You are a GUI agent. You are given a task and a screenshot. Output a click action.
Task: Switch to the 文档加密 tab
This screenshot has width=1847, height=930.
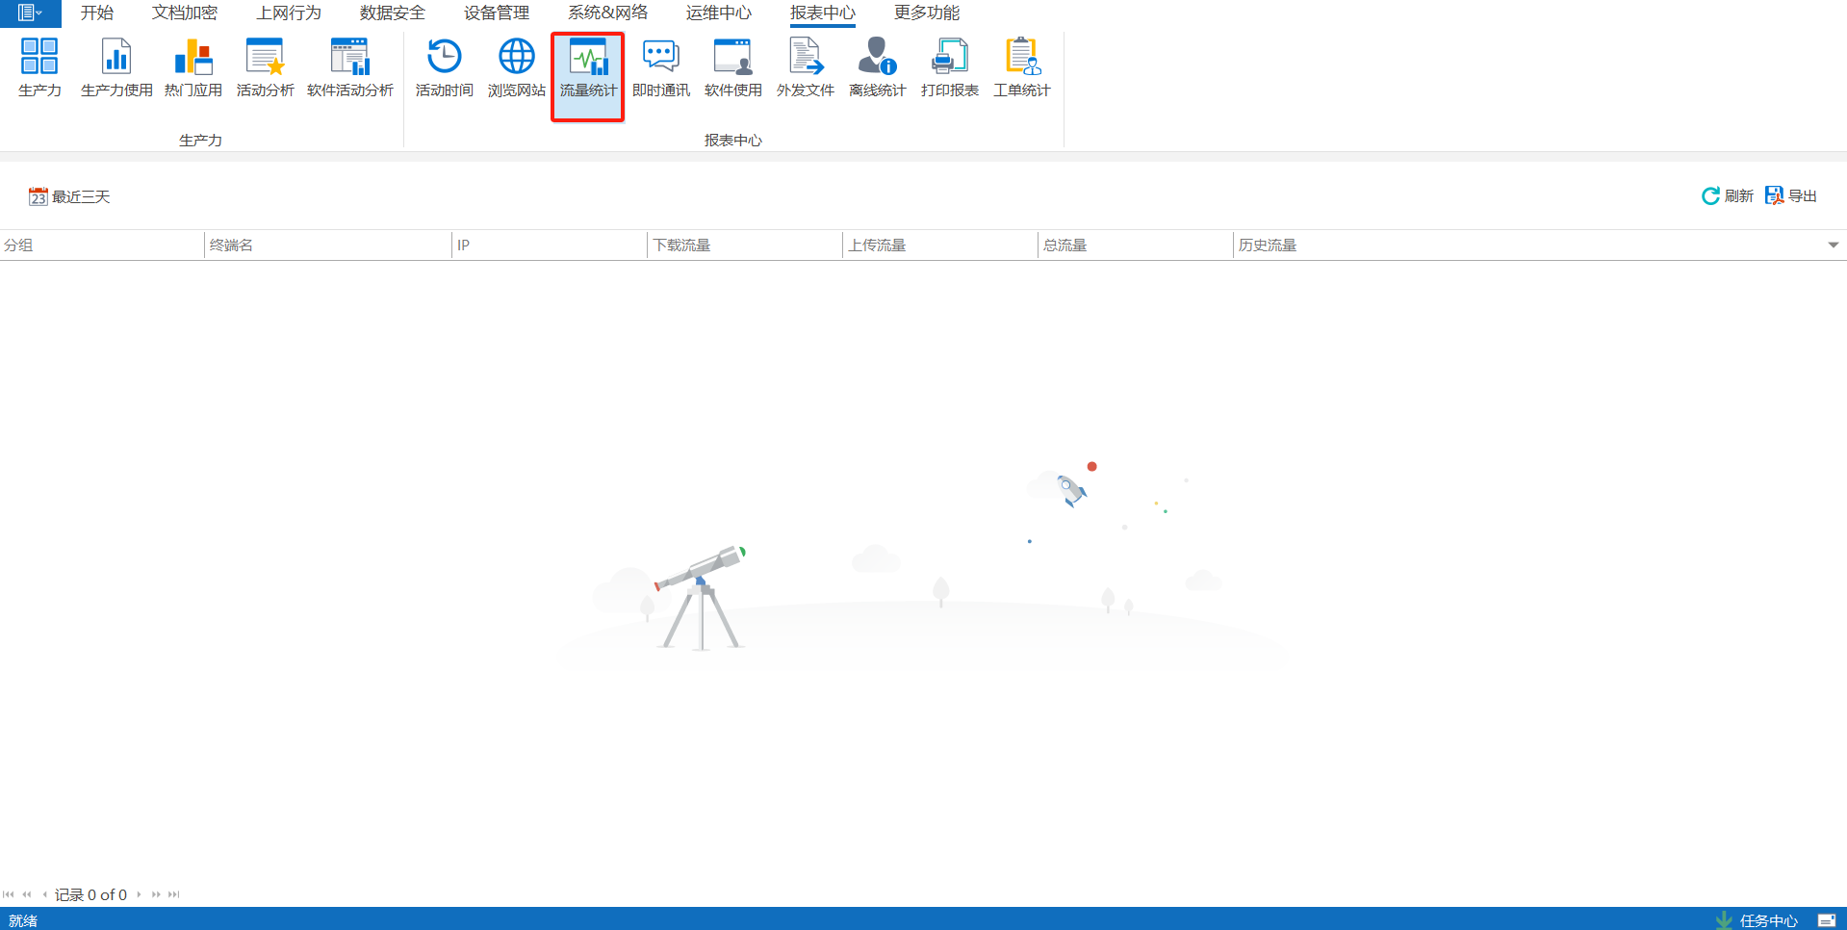[x=185, y=13]
